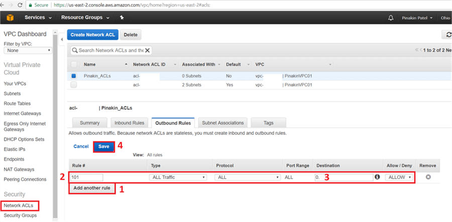Open the Filter by VPC dropdown
This screenshot has height=222, width=452.
click(x=28, y=51)
